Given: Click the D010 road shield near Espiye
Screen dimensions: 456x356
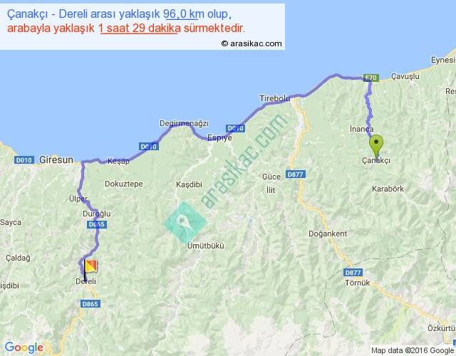Looking at the screenshot, I should [236, 129].
